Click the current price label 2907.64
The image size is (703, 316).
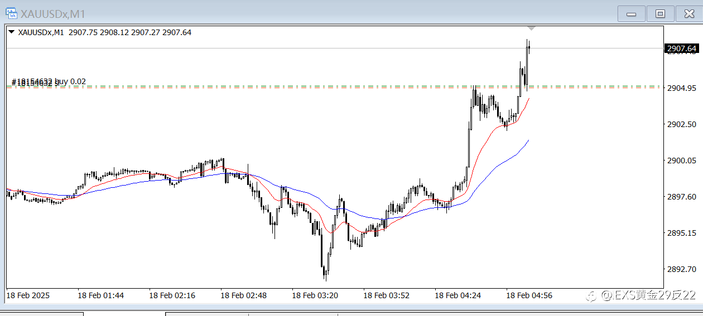[x=681, y=49]
